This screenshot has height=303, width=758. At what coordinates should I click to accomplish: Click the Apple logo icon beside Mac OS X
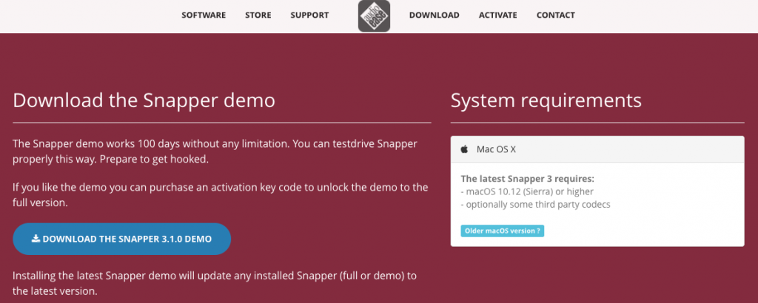(464, 149)
